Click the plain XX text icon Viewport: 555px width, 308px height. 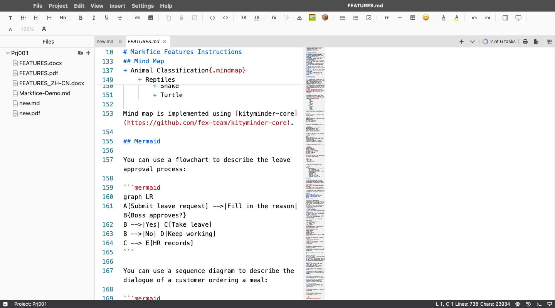[244, 18]
